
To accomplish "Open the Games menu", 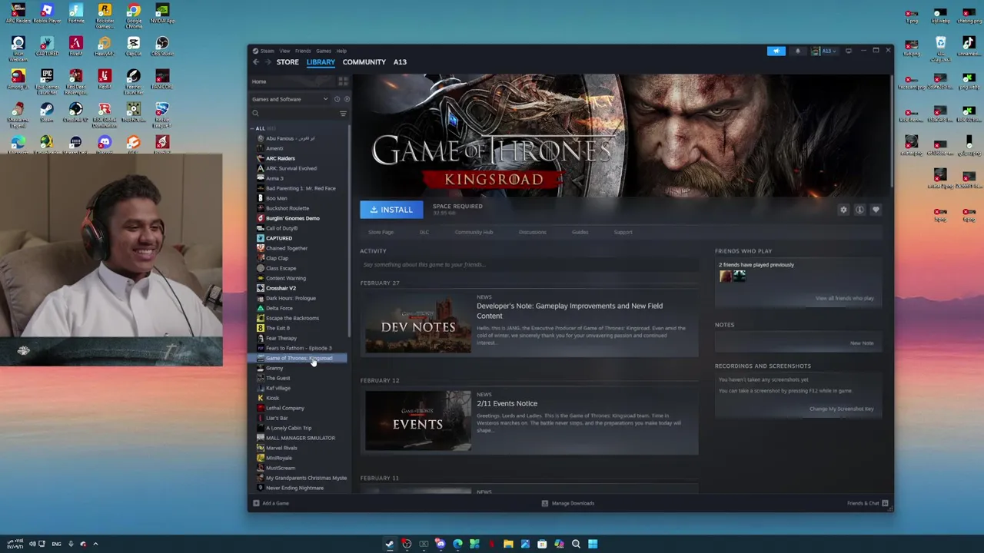I will (x=324, y=51).
